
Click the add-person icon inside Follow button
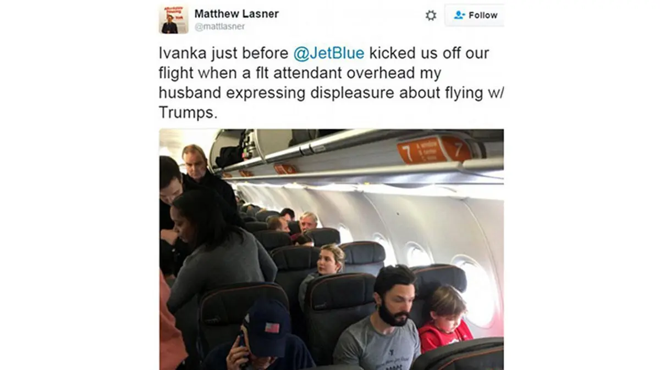click(459, 15)
